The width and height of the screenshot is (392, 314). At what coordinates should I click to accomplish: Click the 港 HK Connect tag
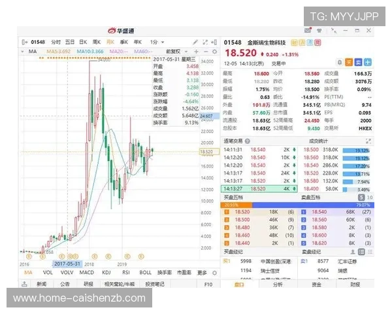pos(310,43)
